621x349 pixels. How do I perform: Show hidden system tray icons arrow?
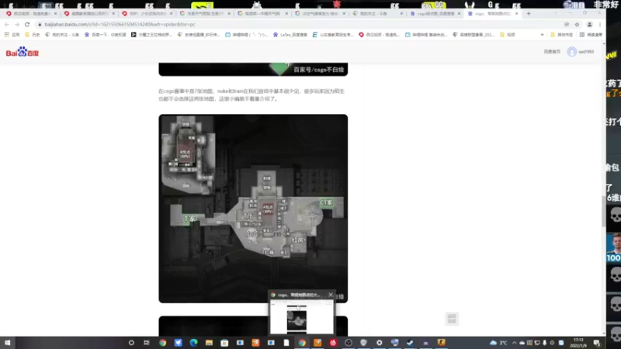click(514, 343)
